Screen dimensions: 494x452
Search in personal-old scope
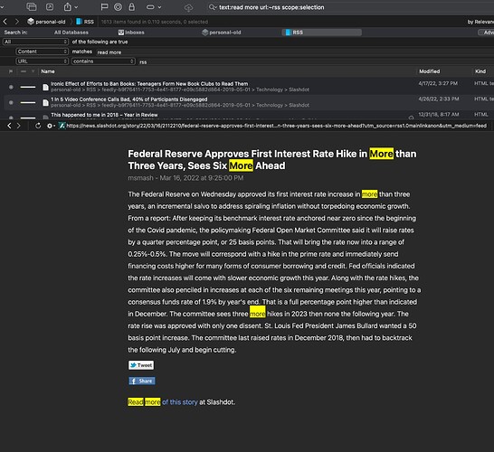tap(222, 33)
